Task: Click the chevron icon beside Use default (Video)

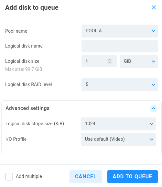Action: point(152,139)
